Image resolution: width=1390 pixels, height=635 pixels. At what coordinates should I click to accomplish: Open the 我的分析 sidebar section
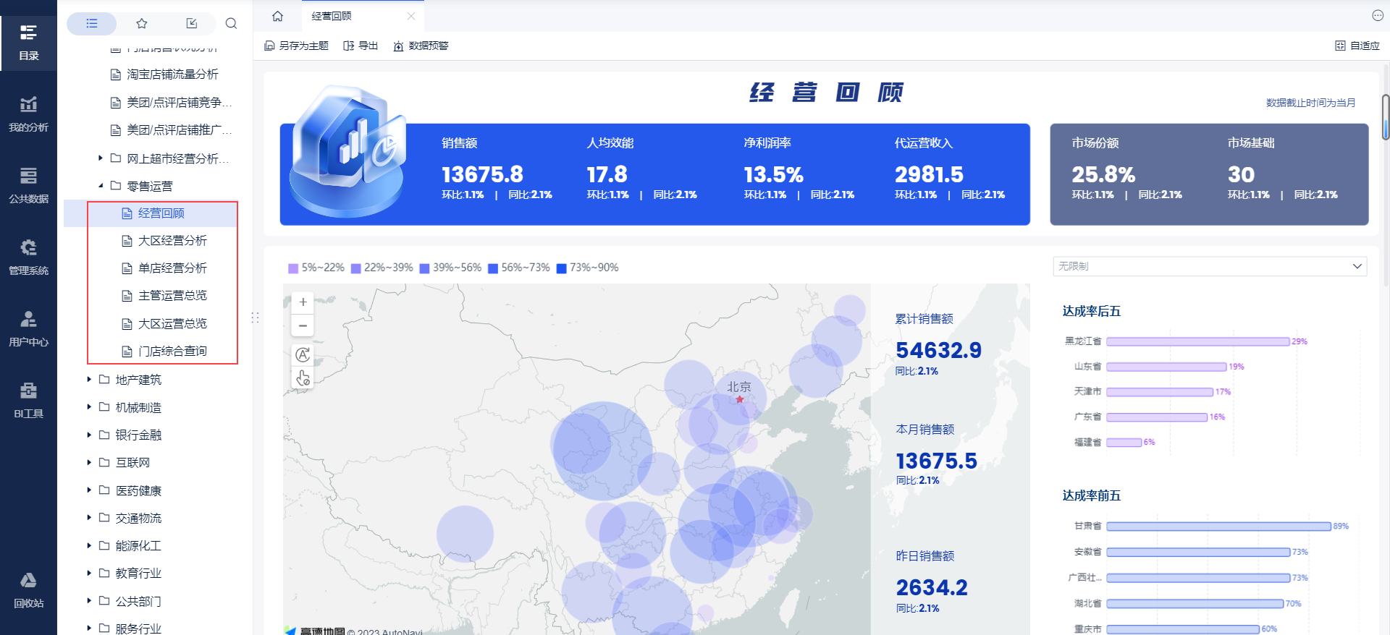[x=28, y=114]
